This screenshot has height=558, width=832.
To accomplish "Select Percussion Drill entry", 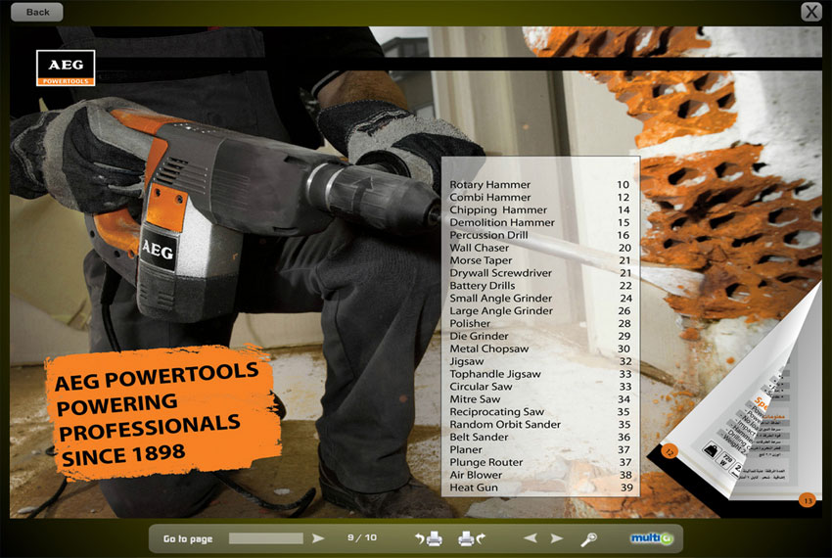I will [539, 235].
